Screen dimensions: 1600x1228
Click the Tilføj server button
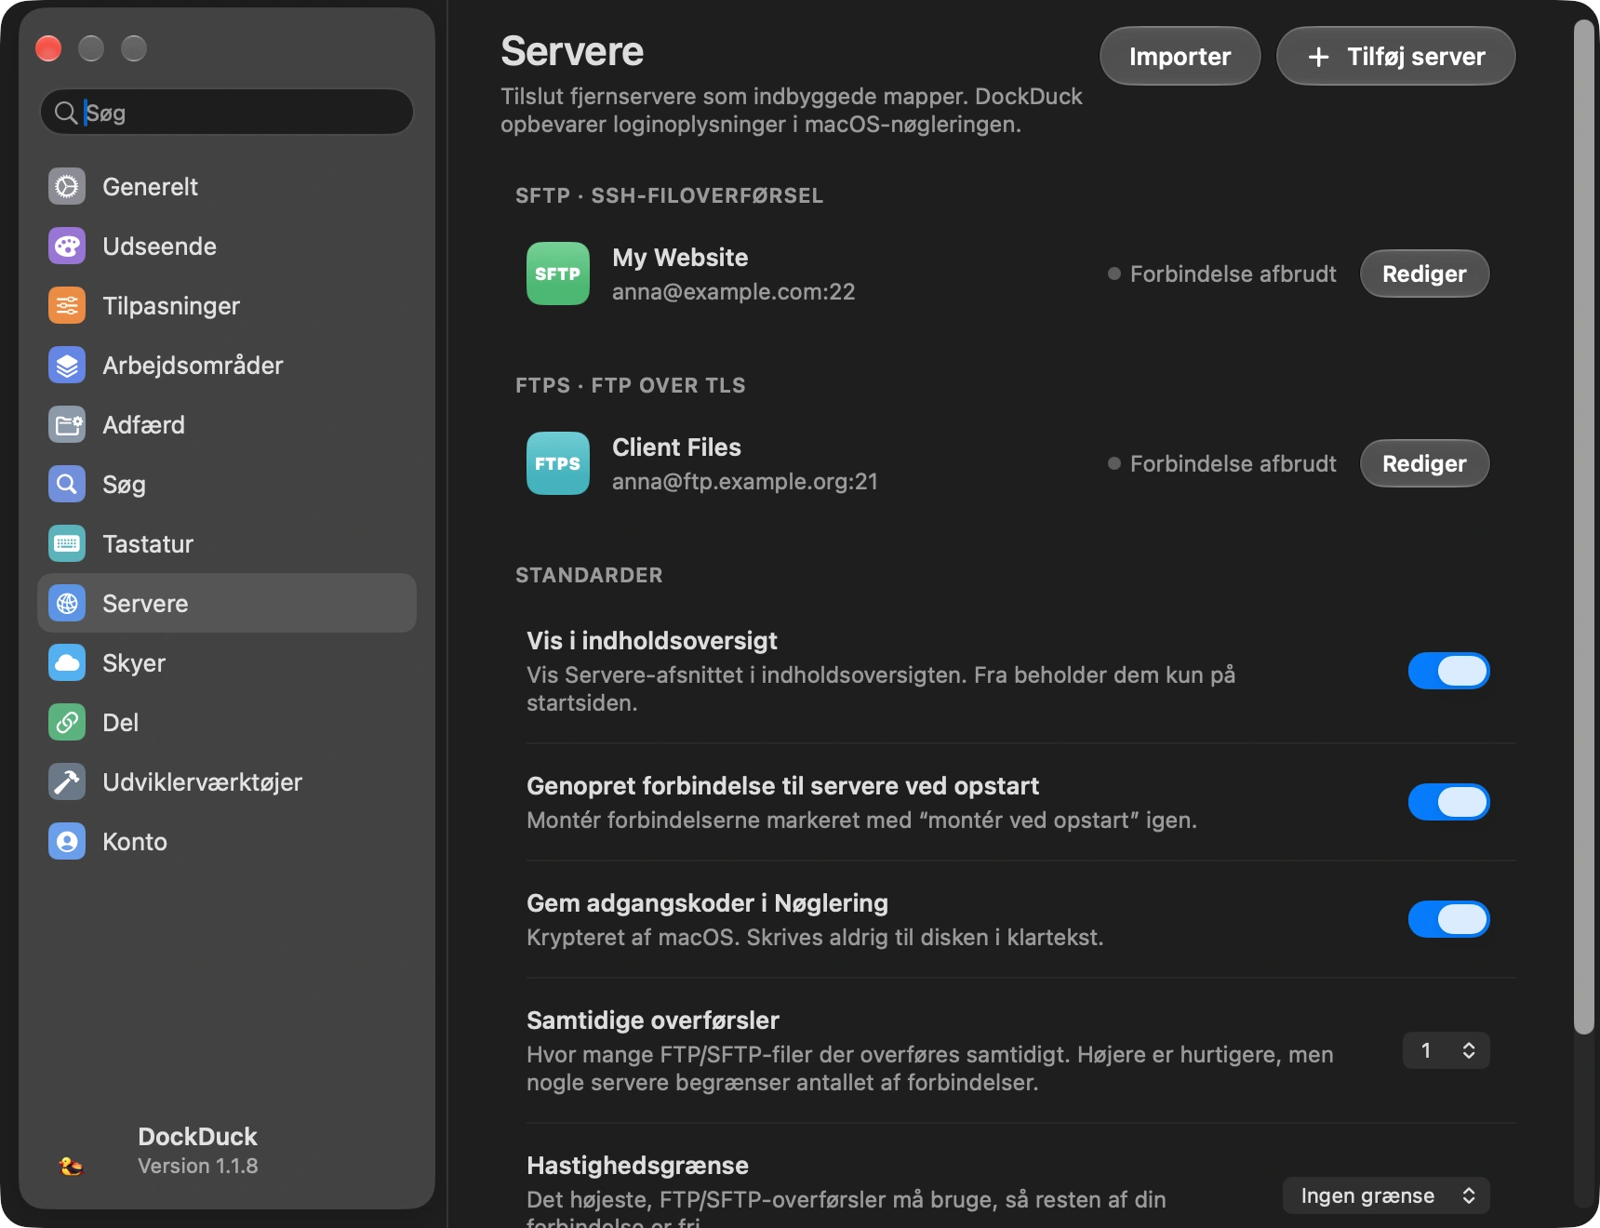tap(1395, 57)
